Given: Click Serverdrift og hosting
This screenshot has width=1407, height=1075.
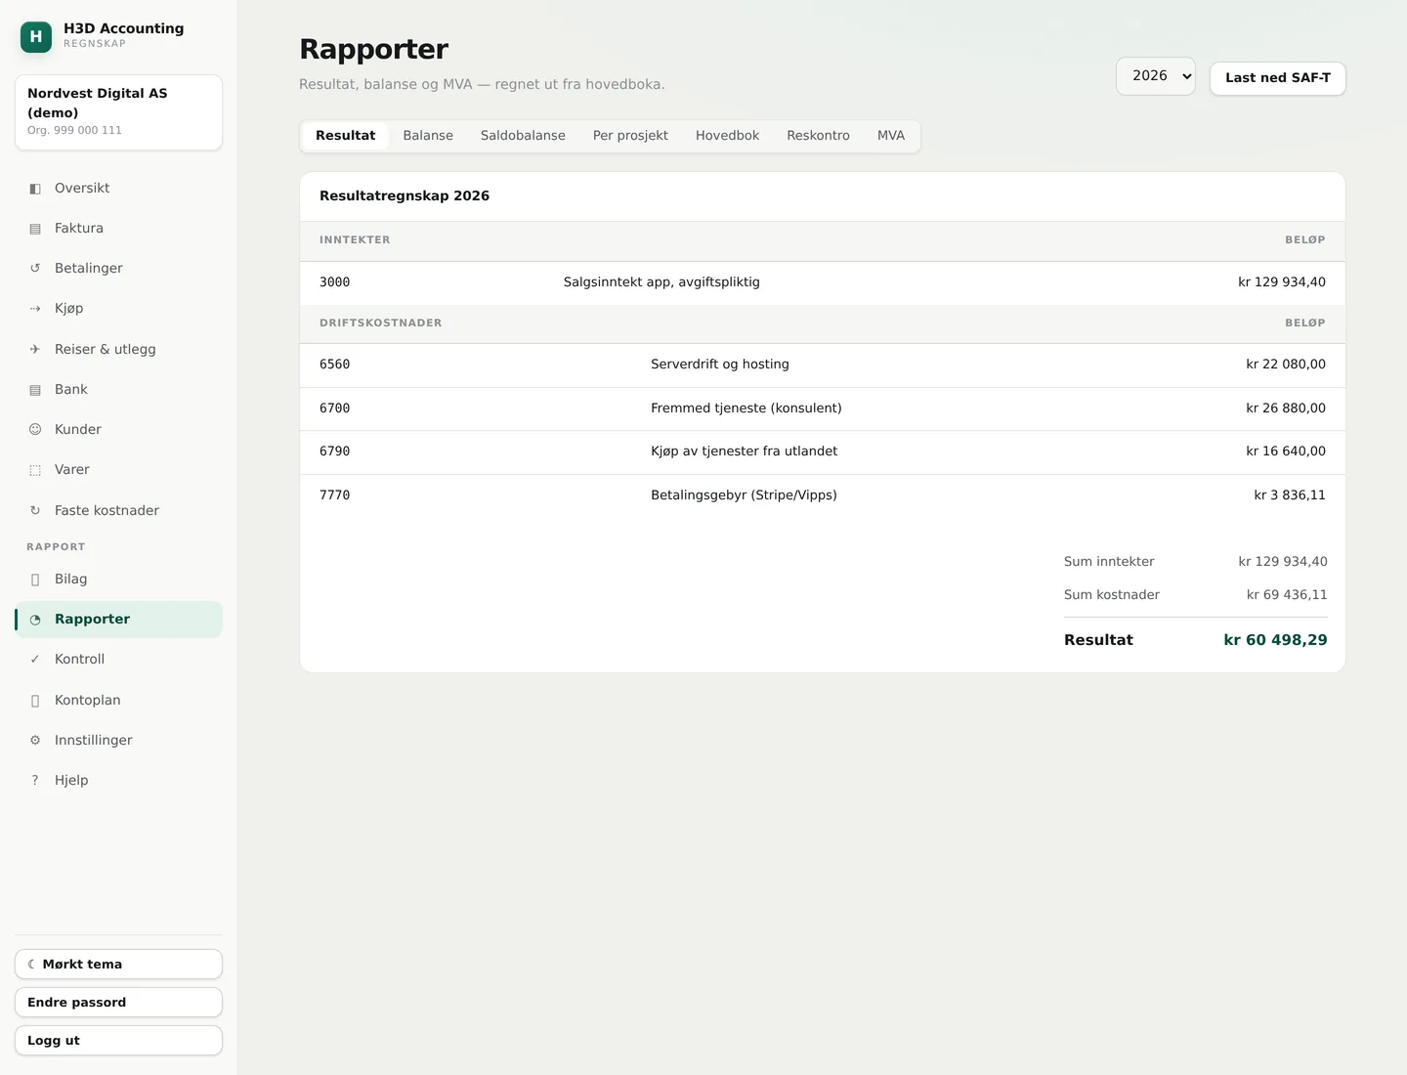Looking at the screenshot, I should coord(720,365).
